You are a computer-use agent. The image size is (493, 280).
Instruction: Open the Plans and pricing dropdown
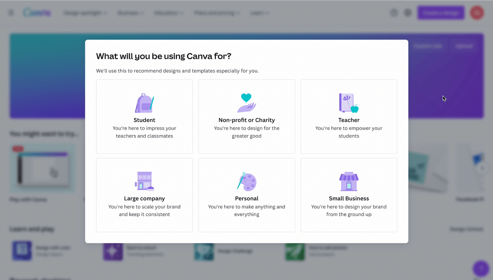[217, 13]
